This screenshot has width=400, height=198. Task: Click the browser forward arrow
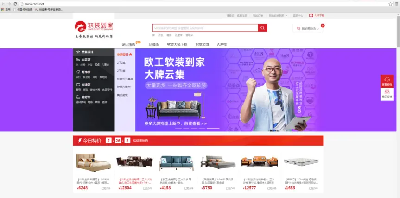point(9,4)
